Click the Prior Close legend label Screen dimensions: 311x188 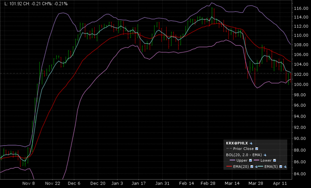[243, 149]
